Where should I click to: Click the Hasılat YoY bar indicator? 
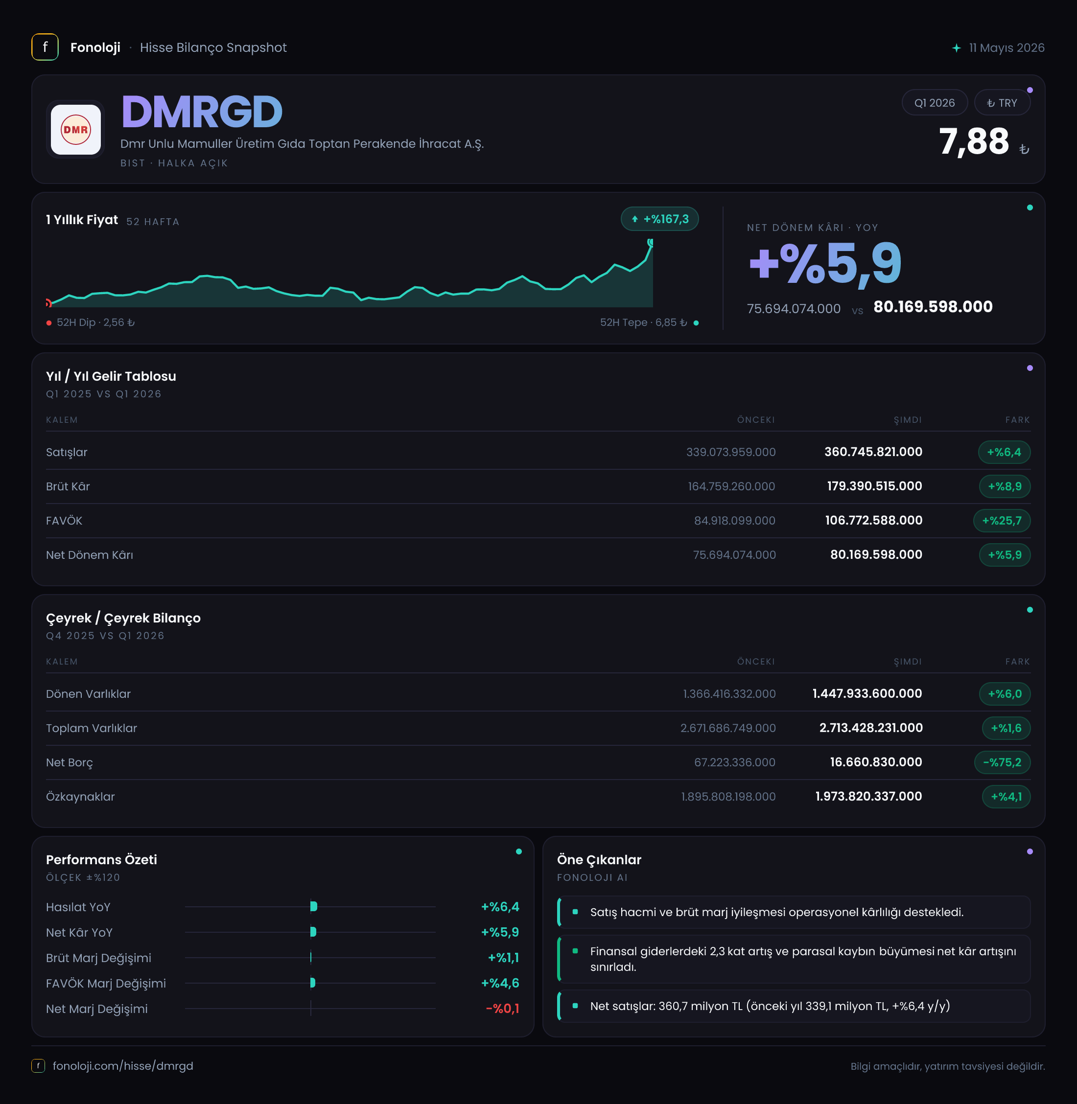click(x=313, y=907)
